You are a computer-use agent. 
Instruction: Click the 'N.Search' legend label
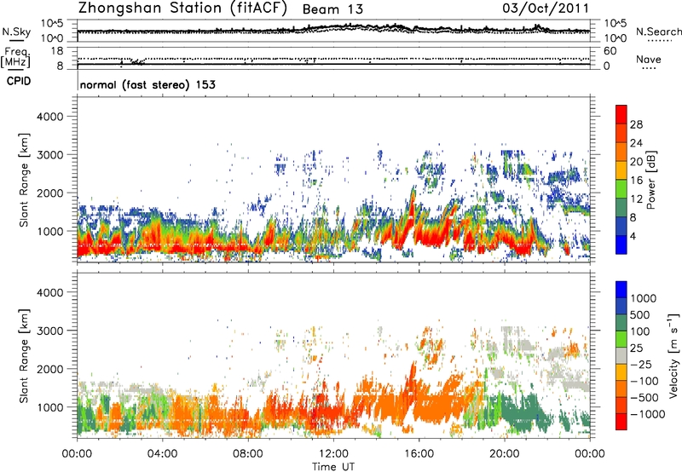pyautogui.click(x=658, y=32)
